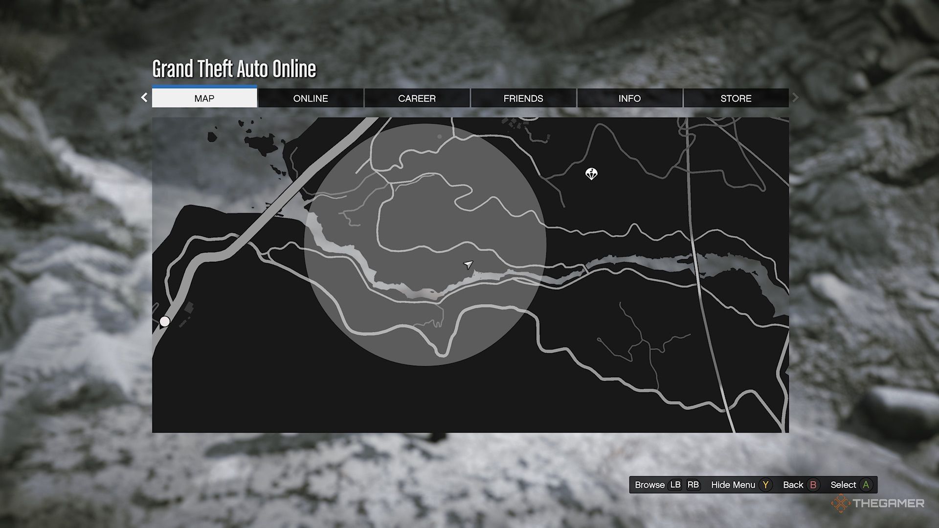The height and width of the screenshot is (528, 939).
Task: Click the left arrow beside the MAP tab
Action: tap(143, 98)
